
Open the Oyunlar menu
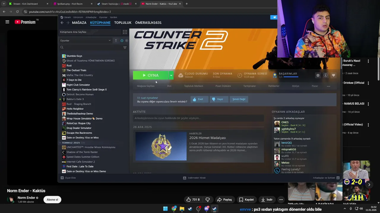[103, 17]
